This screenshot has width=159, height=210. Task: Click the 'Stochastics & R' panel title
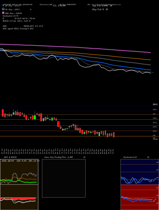(x=130, y=157)
